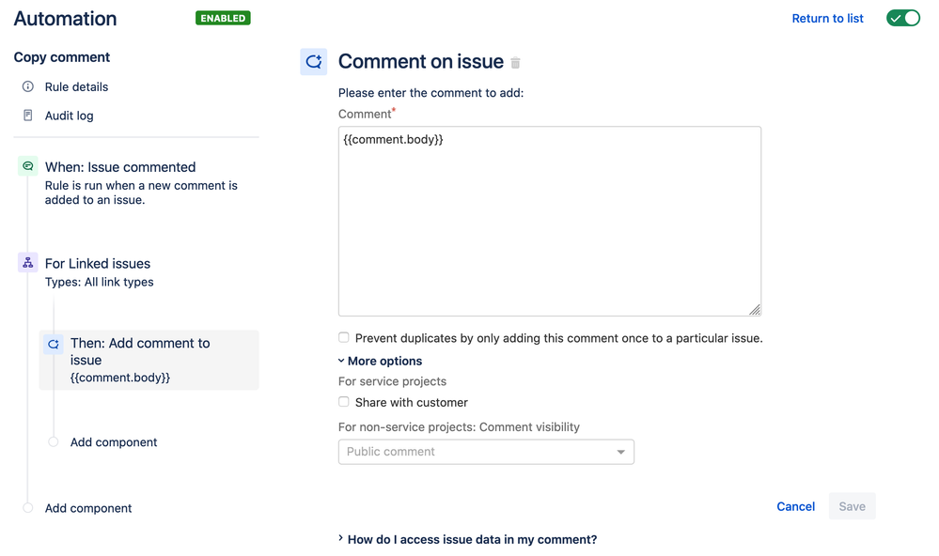Viewport: 939px width, 556px height.
Task: Click the Issue commented trigger icon
Action: tap(28, 166)
